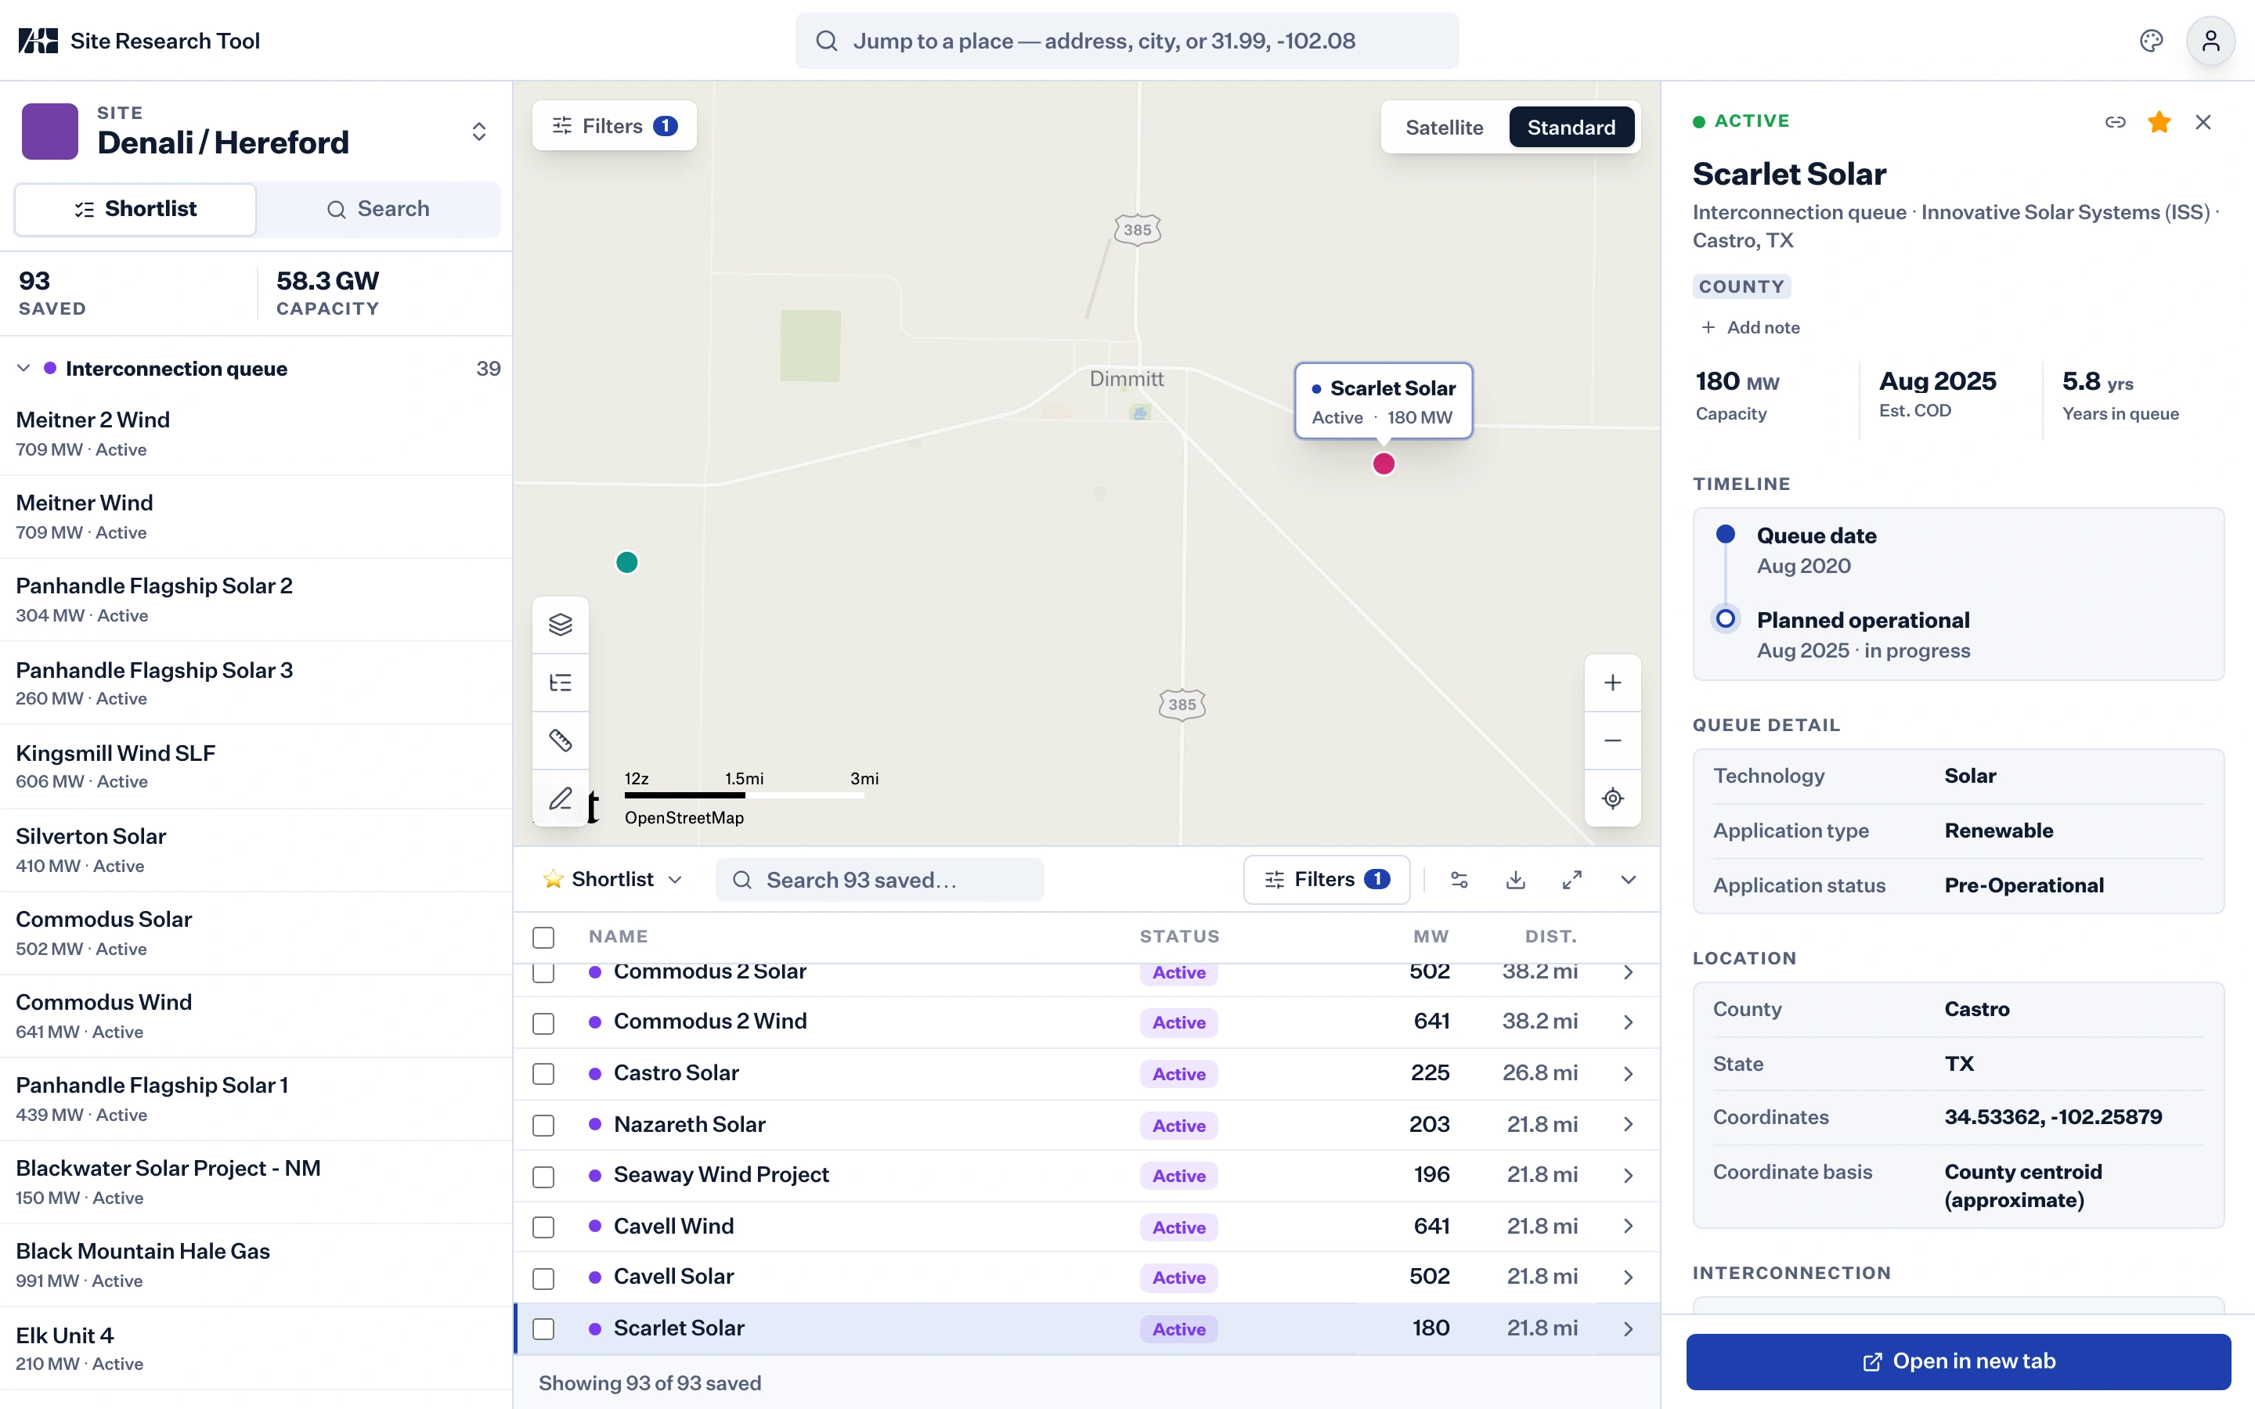Open map Filters button
Screen dimensions: 2255x1409
click(x=614, y=126)
